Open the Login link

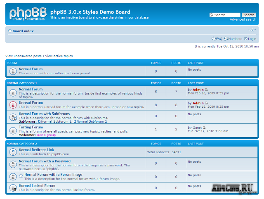pos(252,39)
